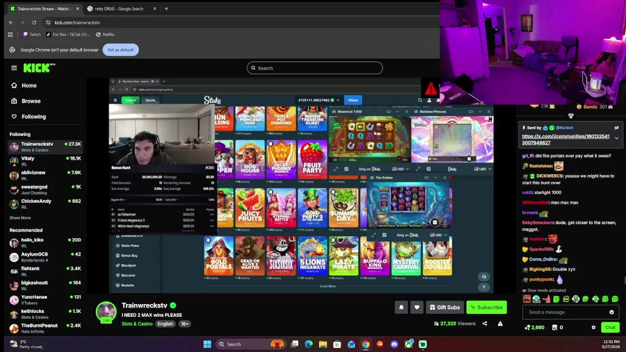Click the heart follow icon
626x352 pixels.
coord(417,308)
